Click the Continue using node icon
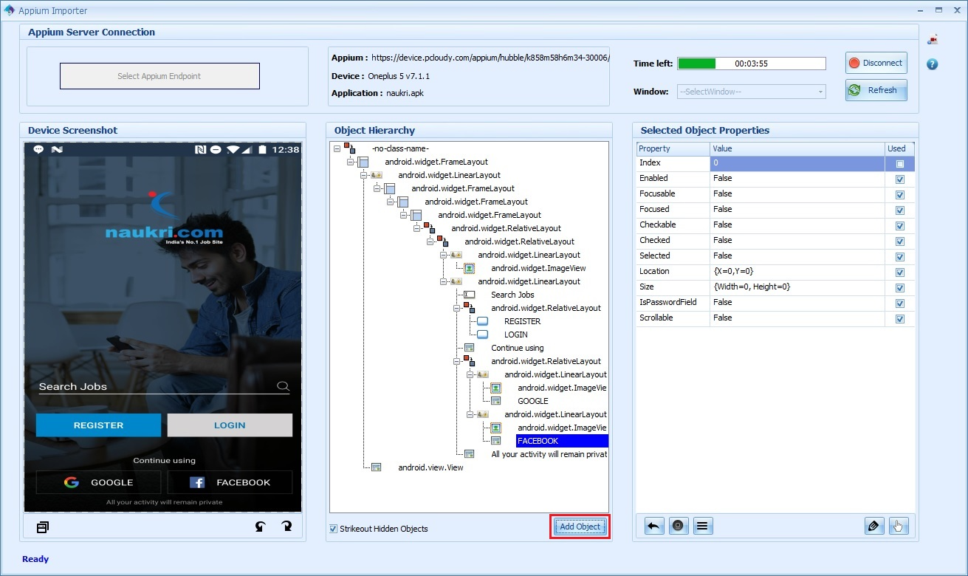 [x=469, y=348]
